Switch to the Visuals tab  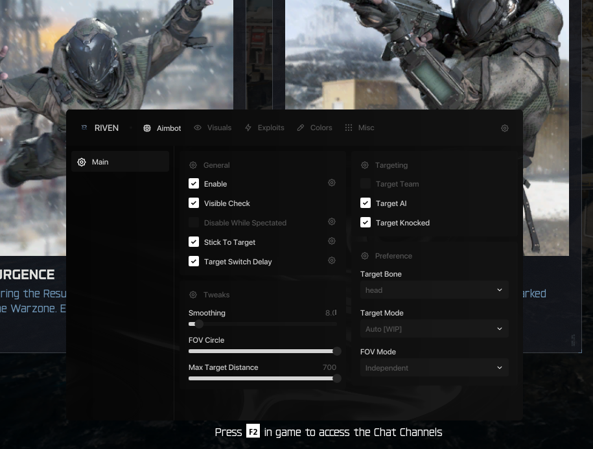pos(213,128)
